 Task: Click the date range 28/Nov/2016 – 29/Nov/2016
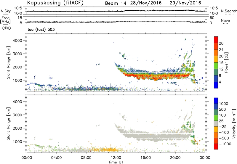[166, 3]
